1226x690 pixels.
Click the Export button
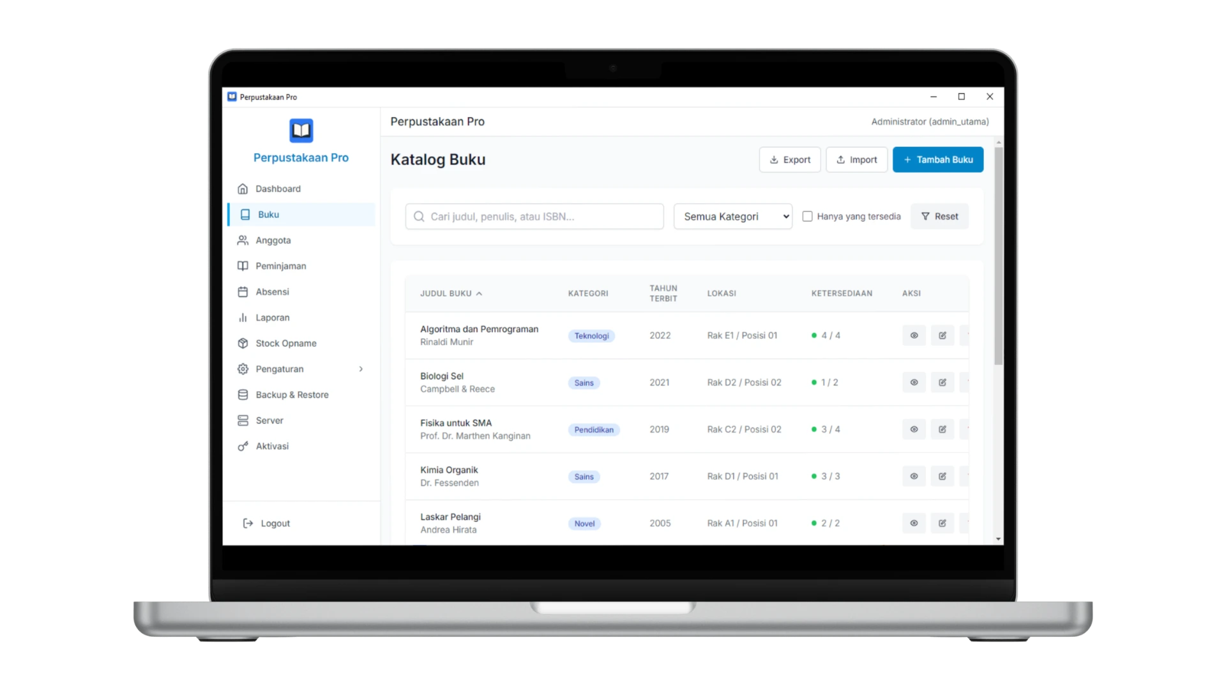pos(790,160)
